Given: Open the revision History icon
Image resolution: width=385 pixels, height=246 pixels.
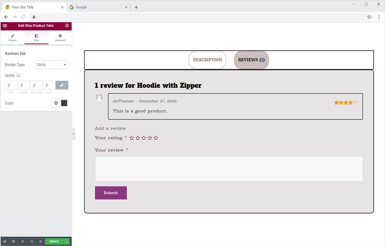Looking at the screenshot, I should (x=22, y=241).
